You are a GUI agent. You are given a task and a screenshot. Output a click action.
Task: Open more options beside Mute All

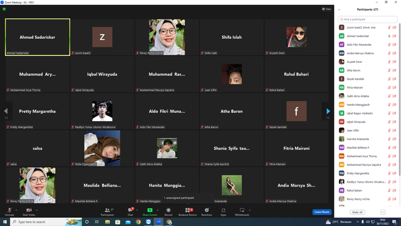(383, 212)
